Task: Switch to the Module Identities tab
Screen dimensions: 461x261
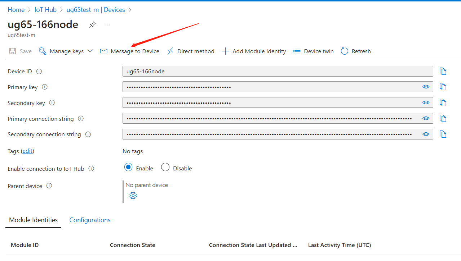Action: pos(34,220)
